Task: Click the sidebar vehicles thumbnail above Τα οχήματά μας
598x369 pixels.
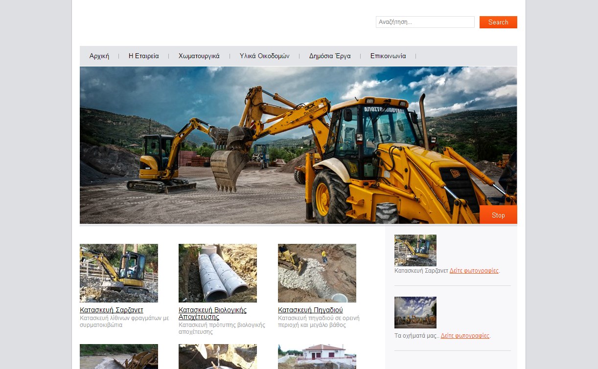Action: pyautogui.click(x=415, y=312)
